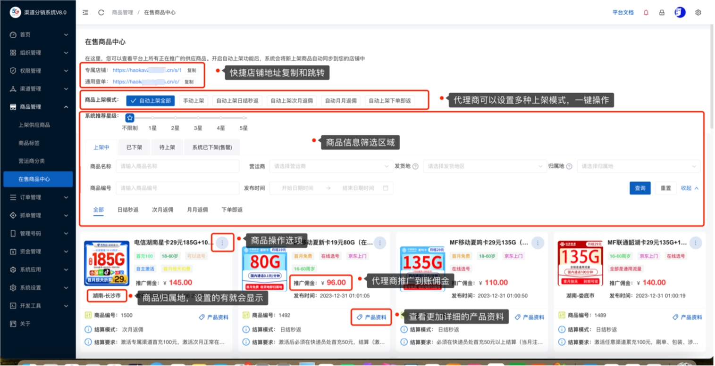
Task: Click the blue 查询 button
Action: (639, 188)
